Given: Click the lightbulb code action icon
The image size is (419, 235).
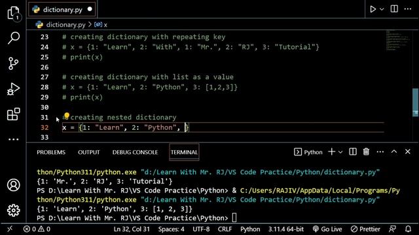Looking at the screenshot, I should coord(67,116).
